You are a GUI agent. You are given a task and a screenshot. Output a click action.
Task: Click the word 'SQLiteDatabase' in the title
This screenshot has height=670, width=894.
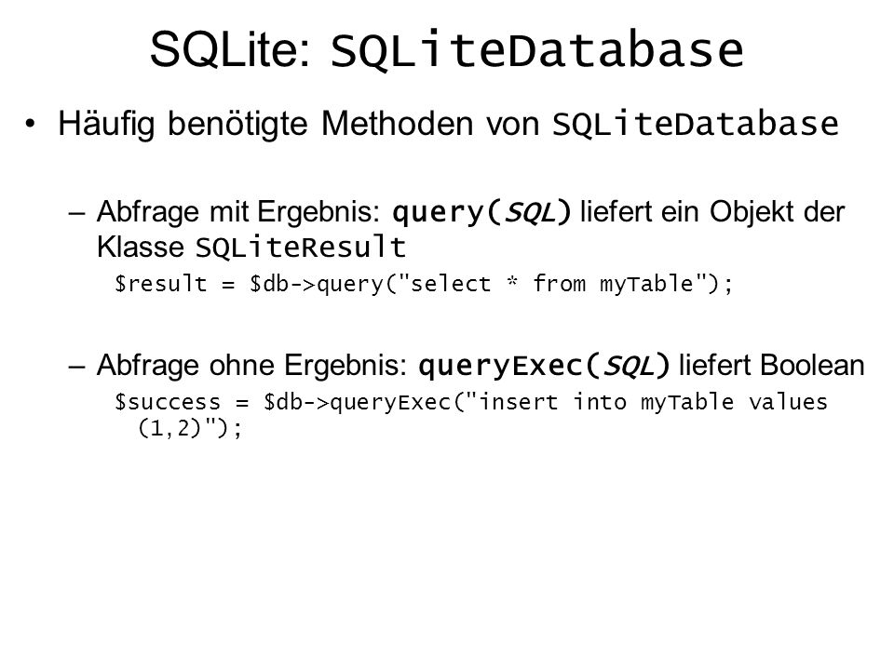[537, 50]
